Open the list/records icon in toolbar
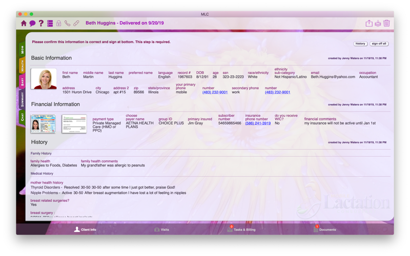The image size is (410, 256). click(x=50, y=23)
